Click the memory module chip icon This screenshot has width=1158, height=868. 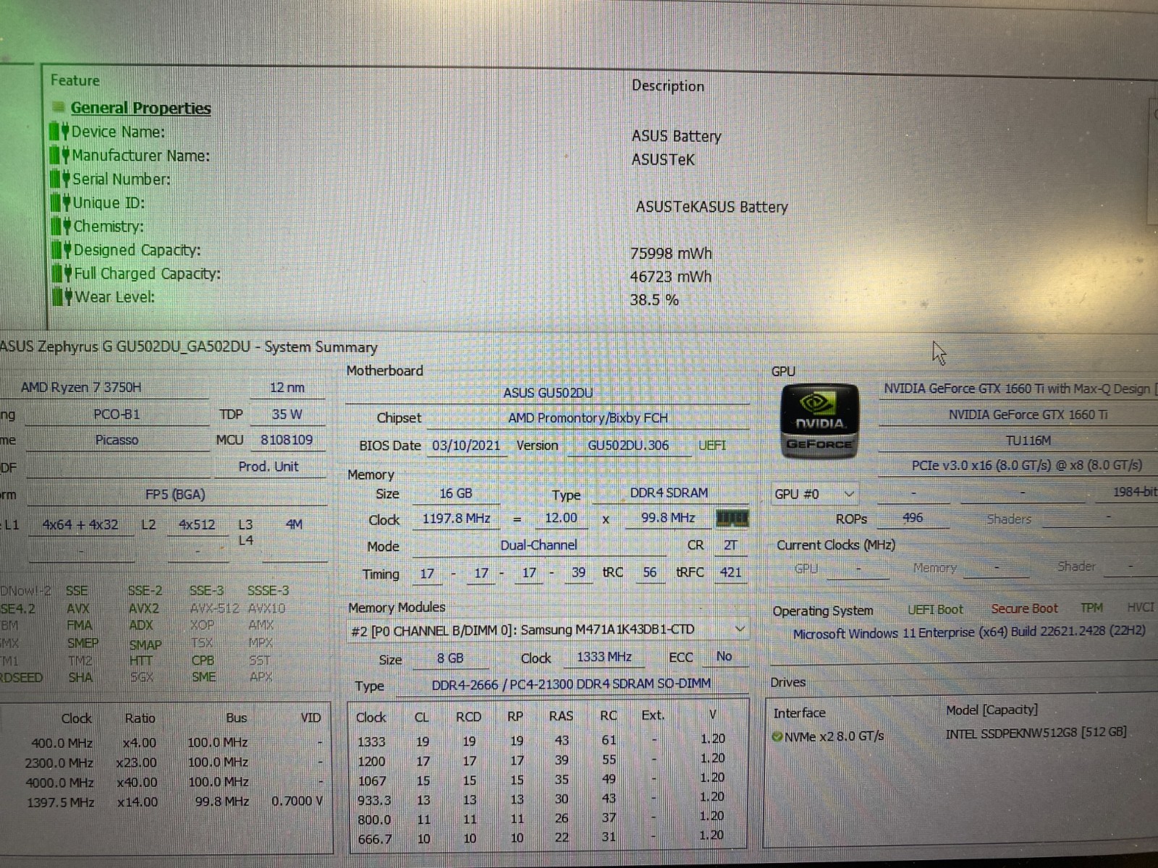732,518
